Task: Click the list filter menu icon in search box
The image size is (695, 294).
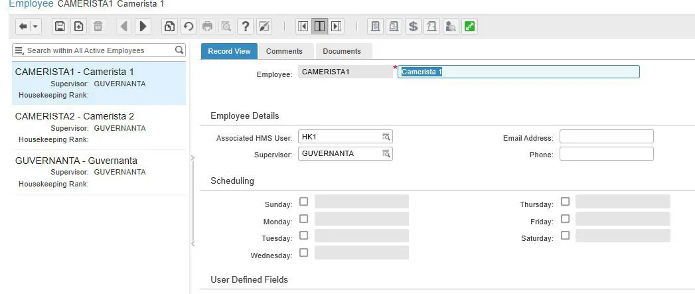Action: pos(19,50)
